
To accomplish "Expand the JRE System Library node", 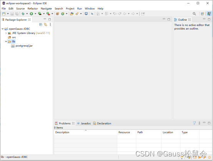I will (6, 33).
